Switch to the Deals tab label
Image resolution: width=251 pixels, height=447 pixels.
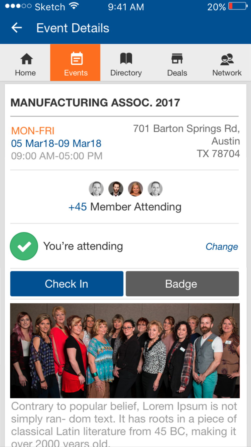coord(177,73)
